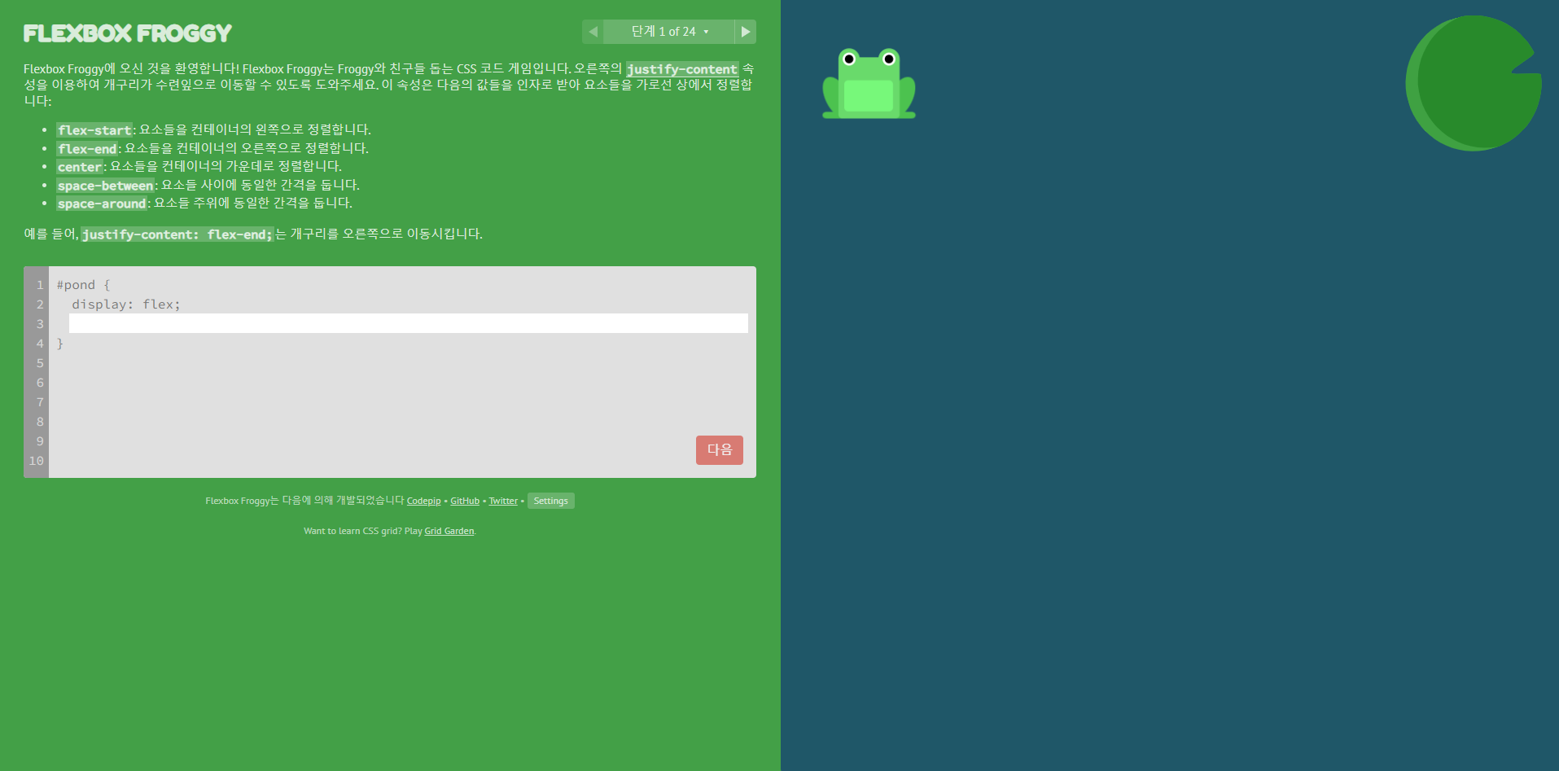Click the center code snippet
The height and width of the screenshot is (771, 1559).
coord(79,167)
